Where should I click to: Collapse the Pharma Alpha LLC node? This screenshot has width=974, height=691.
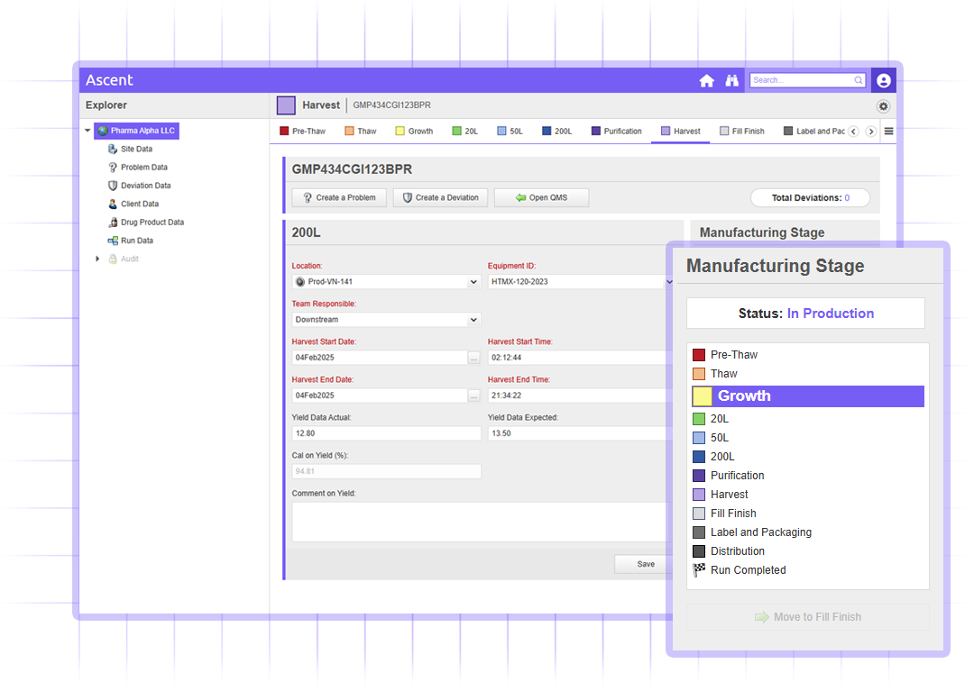pos(87,132)
